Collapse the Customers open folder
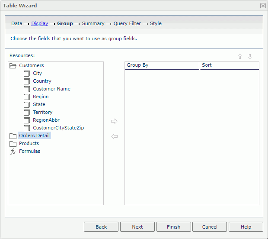 (13, 66)
